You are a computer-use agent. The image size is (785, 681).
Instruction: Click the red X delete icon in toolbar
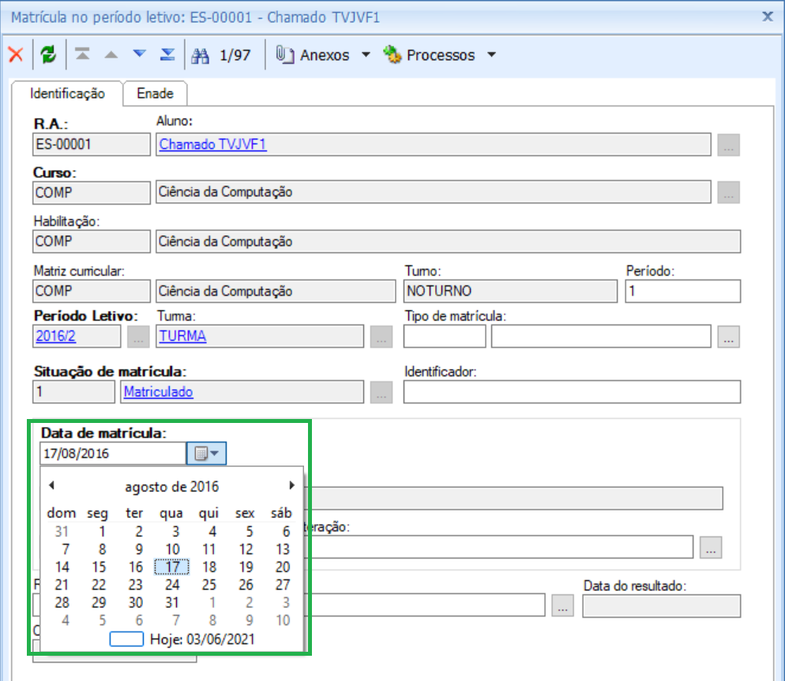[x=16, y=54]
